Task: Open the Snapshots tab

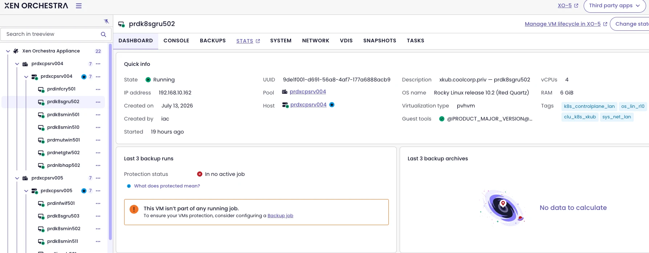Action: pyautogui.click(x=380, y=41)
